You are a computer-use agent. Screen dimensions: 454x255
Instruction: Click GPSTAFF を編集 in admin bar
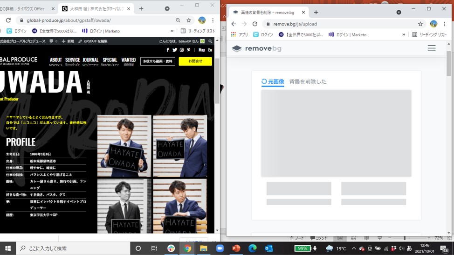[93, 41]
